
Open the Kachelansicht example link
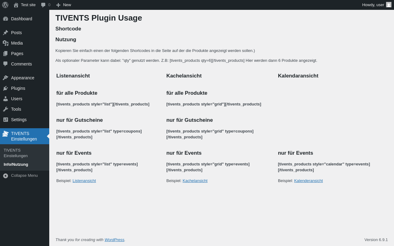(195, 181)
